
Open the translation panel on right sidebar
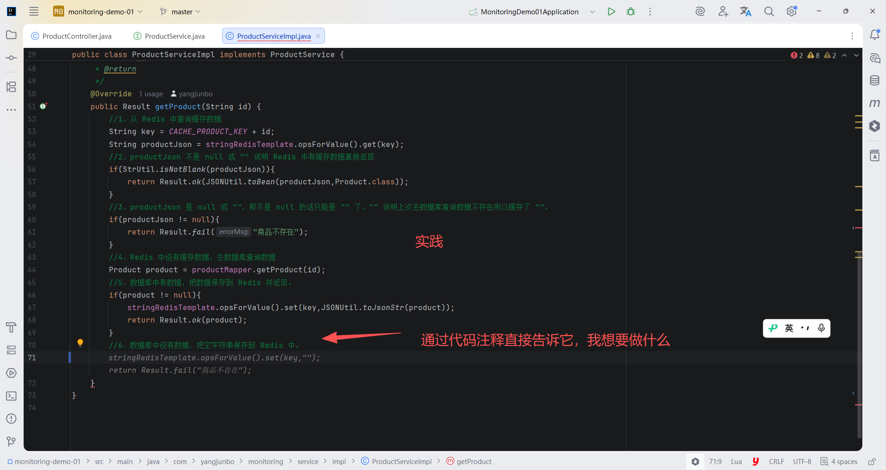(x=874, y=156)
